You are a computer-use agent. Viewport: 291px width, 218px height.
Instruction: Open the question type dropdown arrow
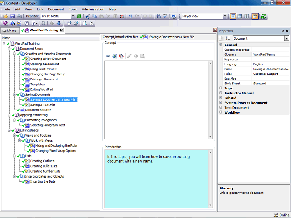pyautogui.click(x=37, y=23)
